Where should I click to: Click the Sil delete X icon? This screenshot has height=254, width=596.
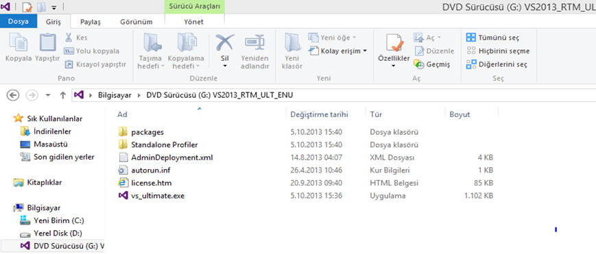(225, 42)
